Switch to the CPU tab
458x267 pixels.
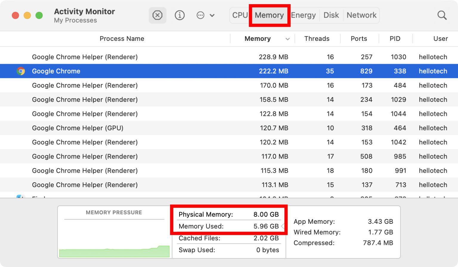[240, 15]
